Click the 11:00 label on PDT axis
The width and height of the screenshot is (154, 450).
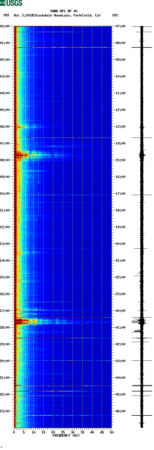tap(5, 210)
